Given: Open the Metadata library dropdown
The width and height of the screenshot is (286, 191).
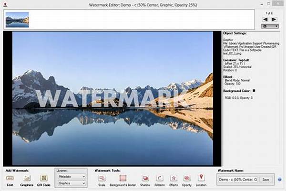Looking at the screenshot, I should tap(71, 176).
